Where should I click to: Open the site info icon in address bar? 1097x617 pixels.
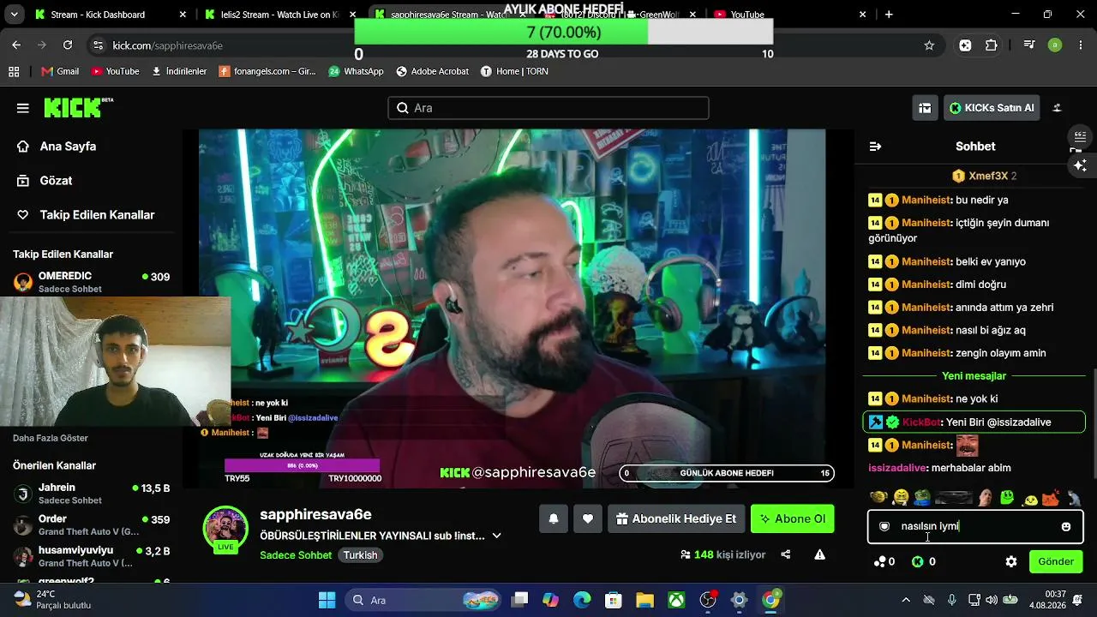(x=98, y=45)
